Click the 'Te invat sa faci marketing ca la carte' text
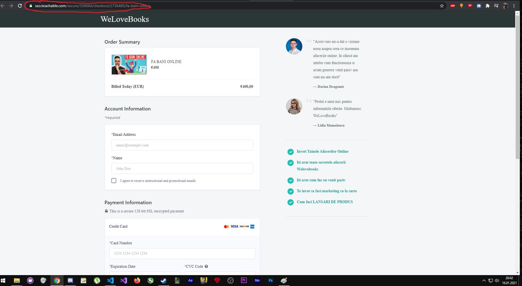Screen dimensions: 522x286 coord(327,191)
